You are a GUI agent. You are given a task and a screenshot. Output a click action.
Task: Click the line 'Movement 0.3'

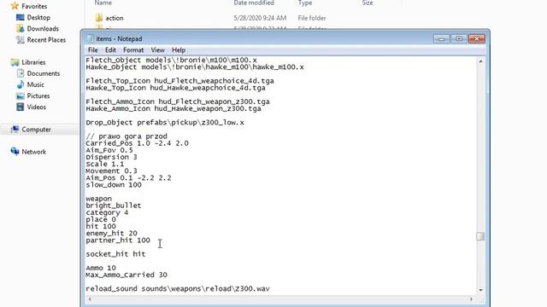coord(111,171)
